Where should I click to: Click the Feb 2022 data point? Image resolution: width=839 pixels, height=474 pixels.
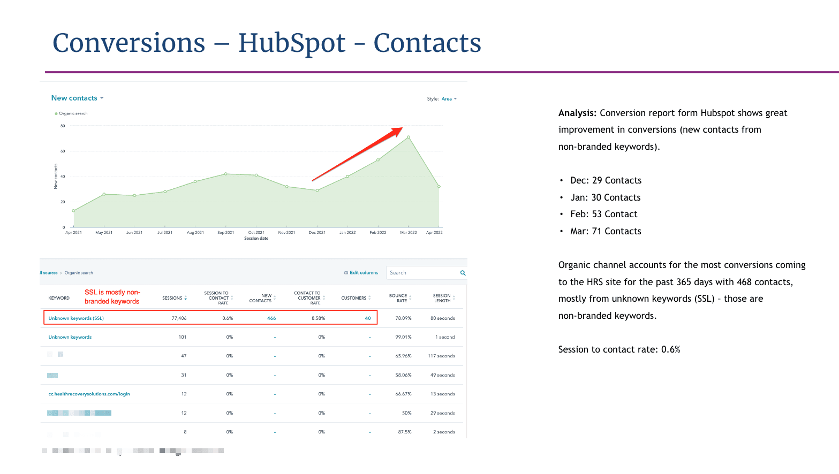coord(378,160)
